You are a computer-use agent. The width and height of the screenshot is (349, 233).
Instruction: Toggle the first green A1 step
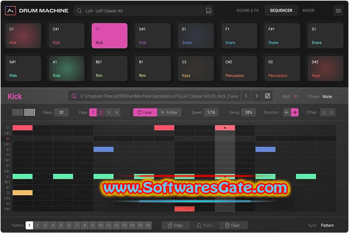[x=22, y=176]
